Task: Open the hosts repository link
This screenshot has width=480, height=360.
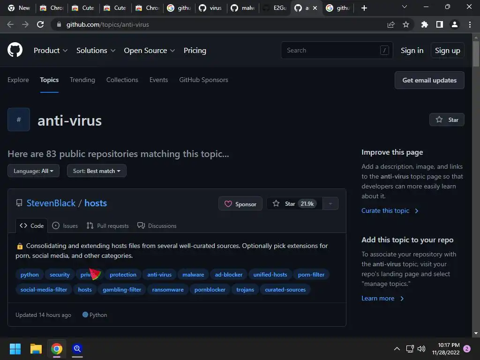Action: [96, 203]
